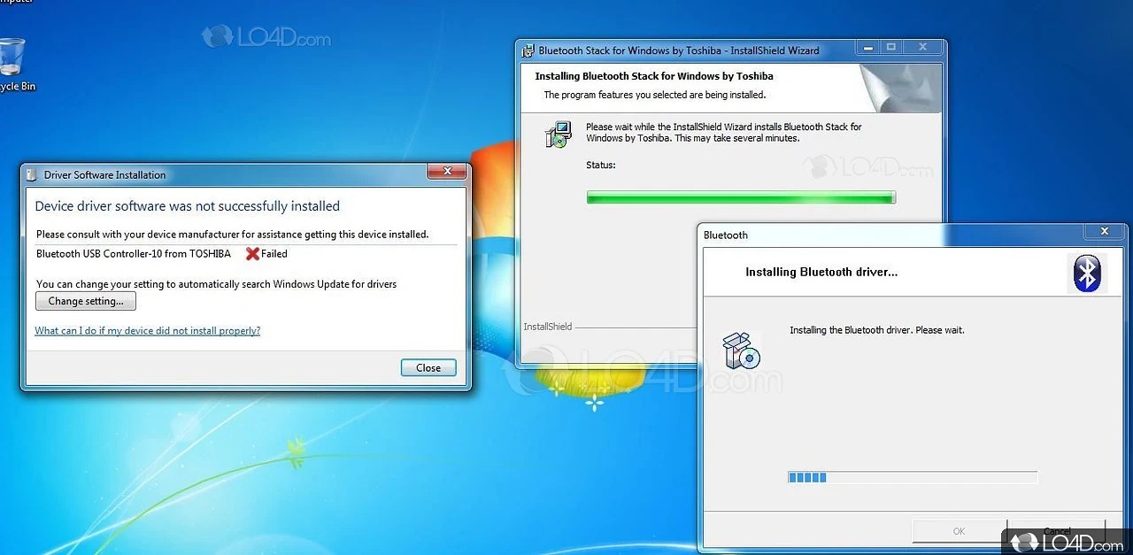
Task: Click the Driver Software Installation title bar text
Action: [x=105, y=175]
